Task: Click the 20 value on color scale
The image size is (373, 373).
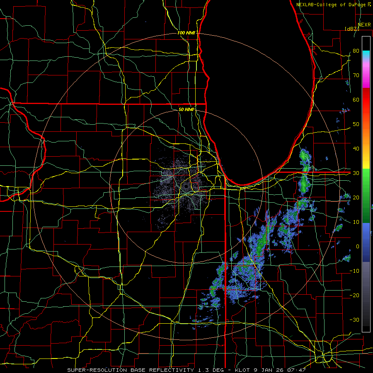Action: tap(356, 198)
